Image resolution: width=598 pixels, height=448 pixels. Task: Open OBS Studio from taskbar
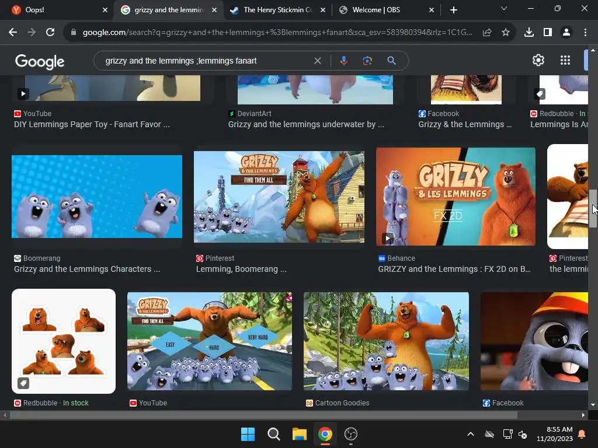(351, 434)
